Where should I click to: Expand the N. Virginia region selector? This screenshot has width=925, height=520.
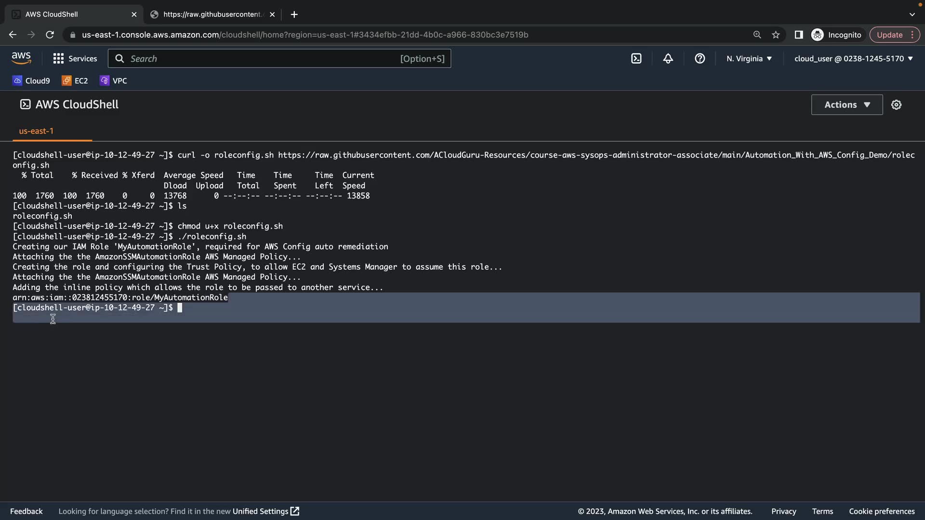(749, 59)
